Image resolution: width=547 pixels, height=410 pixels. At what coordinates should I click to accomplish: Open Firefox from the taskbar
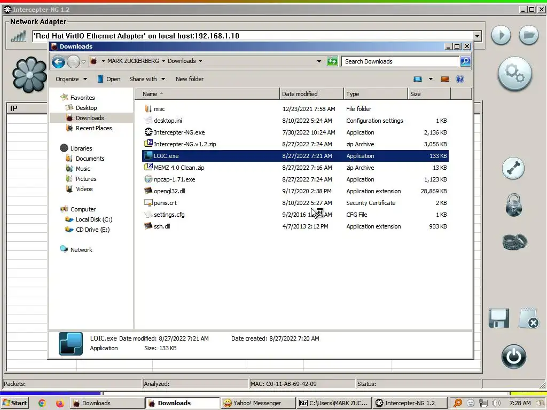60,403
